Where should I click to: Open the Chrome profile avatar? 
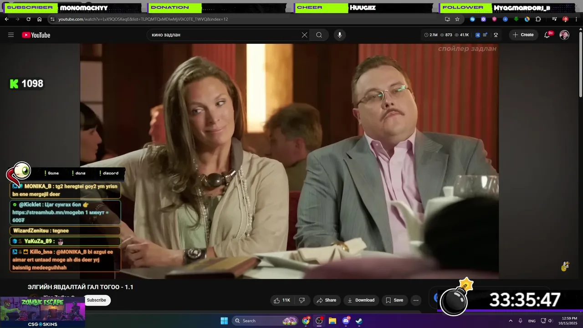point(565,19)
